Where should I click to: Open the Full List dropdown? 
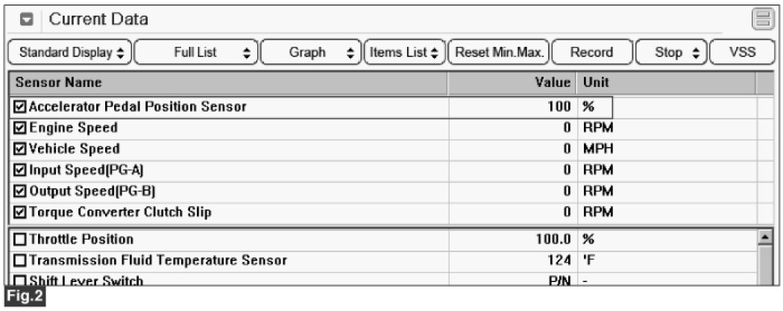pyautogui.click(x=197, y=53)
